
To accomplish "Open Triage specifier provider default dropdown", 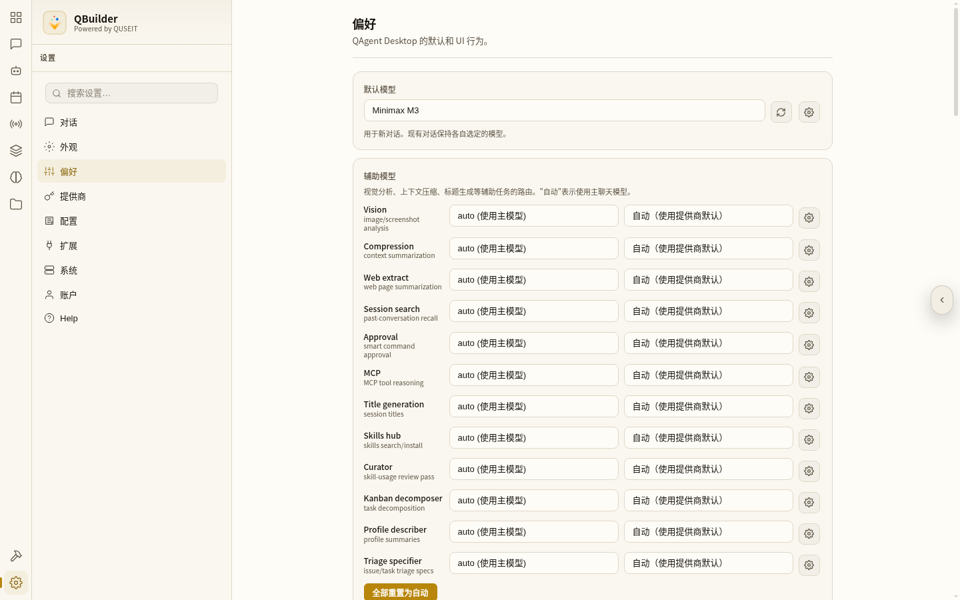I will pos(709,563).
